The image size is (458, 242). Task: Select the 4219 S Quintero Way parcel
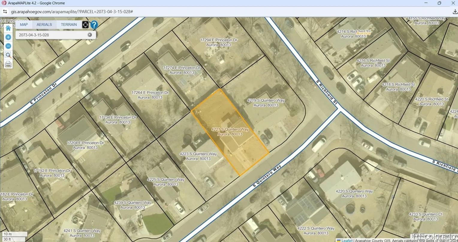[x=266, y=103]
